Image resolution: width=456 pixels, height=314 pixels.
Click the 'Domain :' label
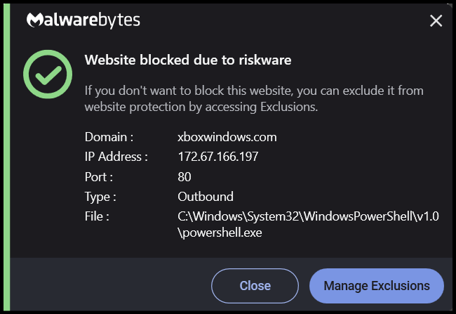pos(109,136)
